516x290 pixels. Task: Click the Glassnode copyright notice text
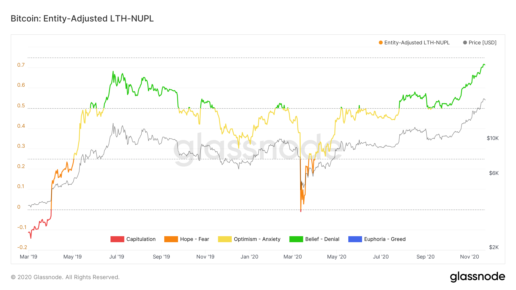point(65,277)
